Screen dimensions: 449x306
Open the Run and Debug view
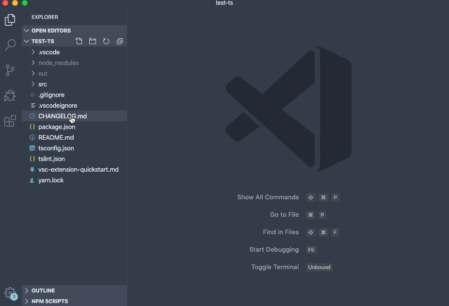pyautogui.click(x=10, y=96)
